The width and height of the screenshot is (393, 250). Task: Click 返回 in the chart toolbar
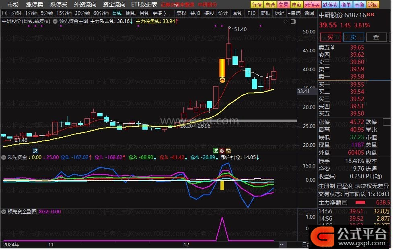coord(309,13)
